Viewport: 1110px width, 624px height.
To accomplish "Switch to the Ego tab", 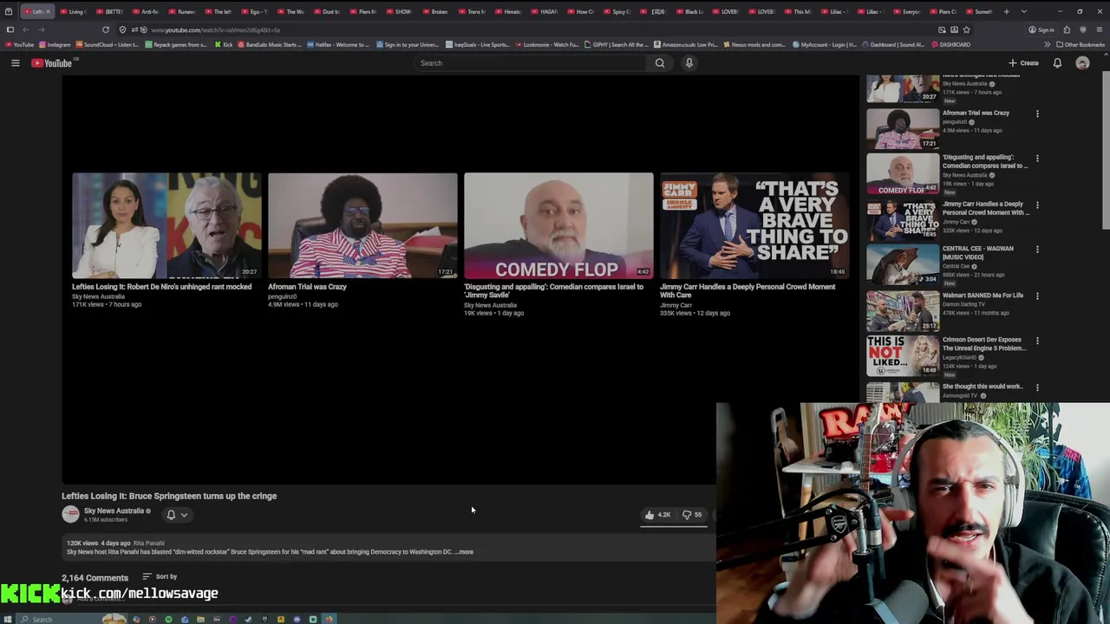I will point(255,11).
